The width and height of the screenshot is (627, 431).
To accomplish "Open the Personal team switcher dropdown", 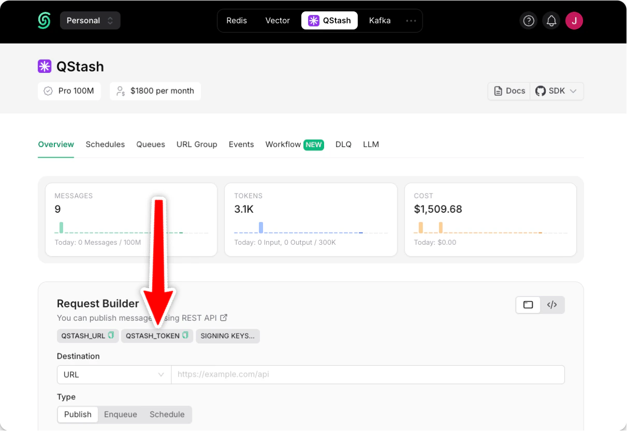I will coord(90,21).
